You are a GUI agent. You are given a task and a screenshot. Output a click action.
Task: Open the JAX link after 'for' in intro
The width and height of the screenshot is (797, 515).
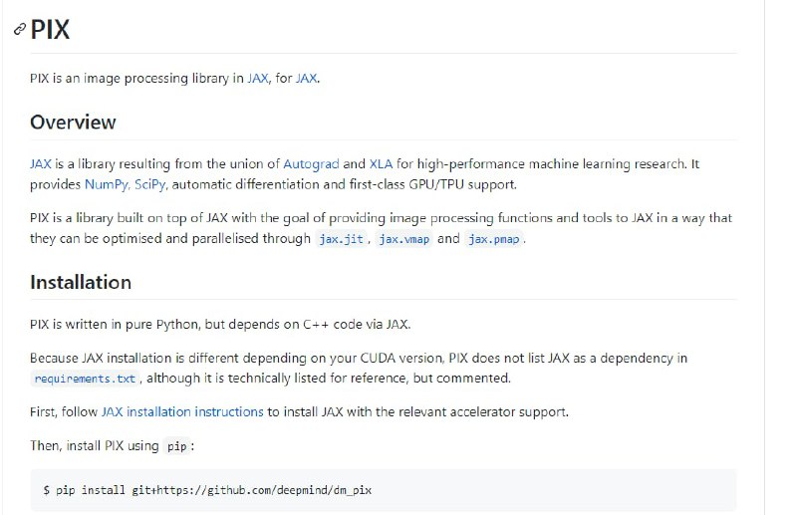click(x=307, y=79)
